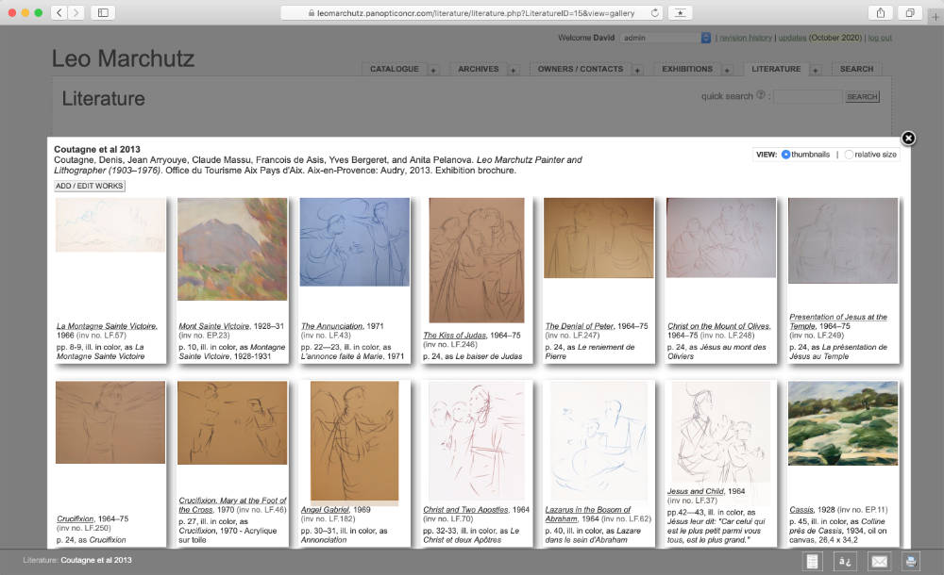Viewport: 944px width, 575px height.
Task: Open the Crucifixion 1964–75 title link
Action: click(76, 518)
